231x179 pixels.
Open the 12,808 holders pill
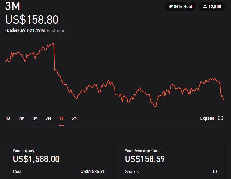212,6
